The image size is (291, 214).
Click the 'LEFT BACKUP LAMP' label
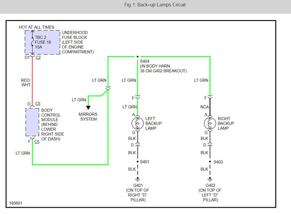tap(154, 123)
